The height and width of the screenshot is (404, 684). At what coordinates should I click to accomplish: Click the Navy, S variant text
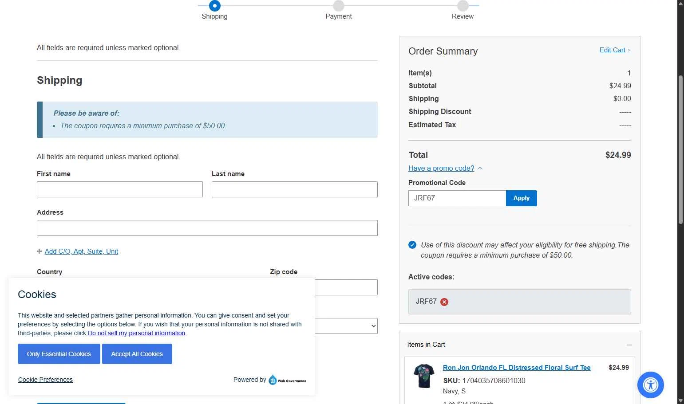[x=454, y=391]
